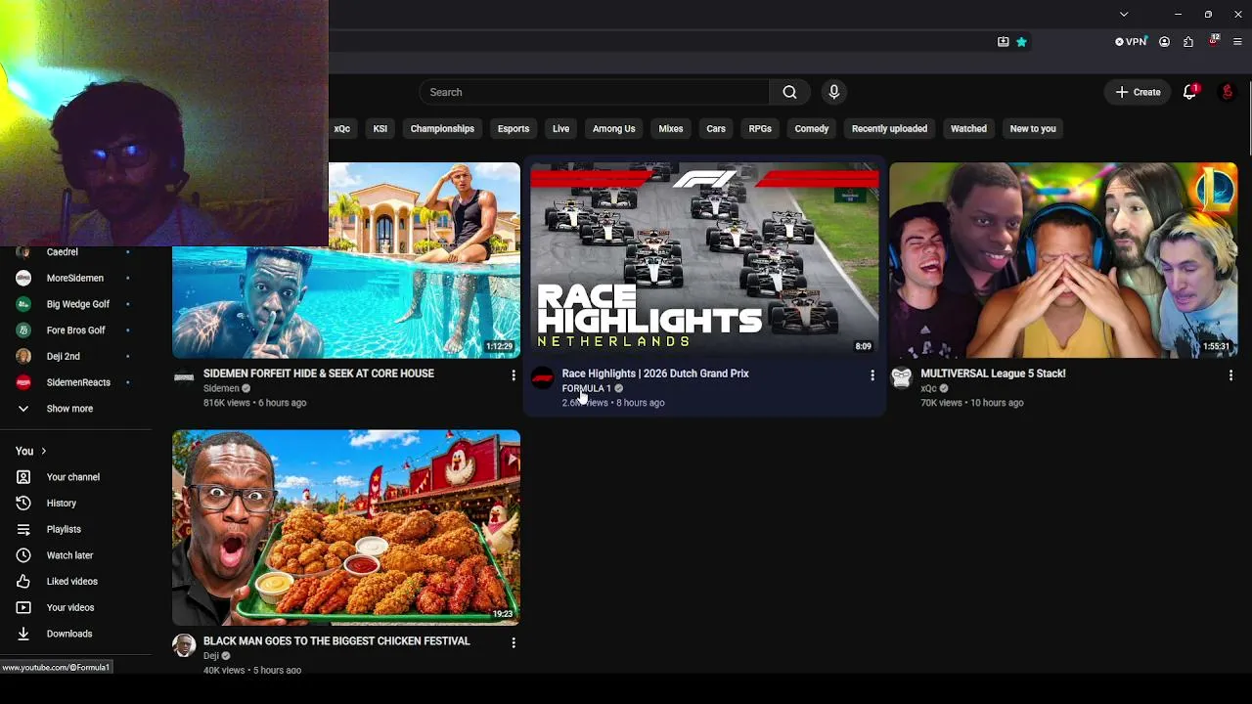This screenshot has height=704, width=1252.
Task: Open the tab search dropdown arrow
Action: pyautogui.click(x=1124, y=14)
